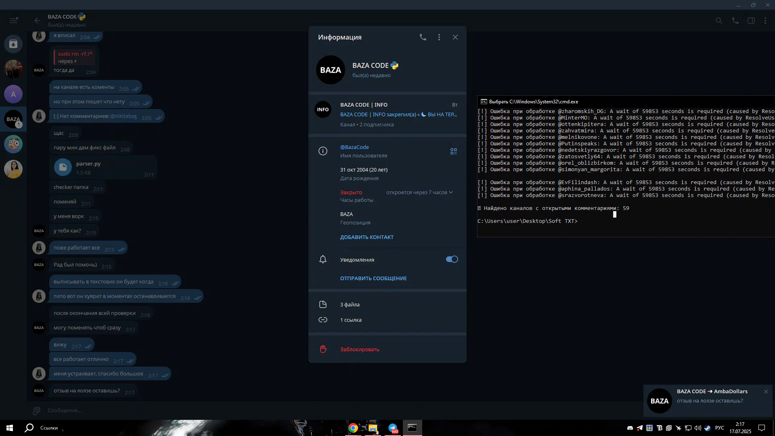Open Telegram hamburger menu

(x=13, y=20)
